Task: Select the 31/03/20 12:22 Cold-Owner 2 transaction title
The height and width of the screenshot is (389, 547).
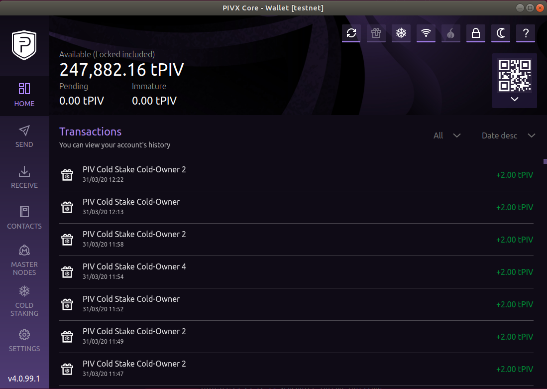Action: pyautogui.click(x=134, y=169)
